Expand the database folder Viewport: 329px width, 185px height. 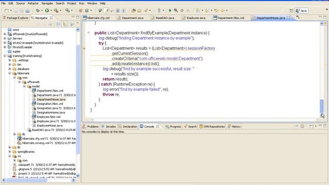pyautogui.click(x=10, y=69)
